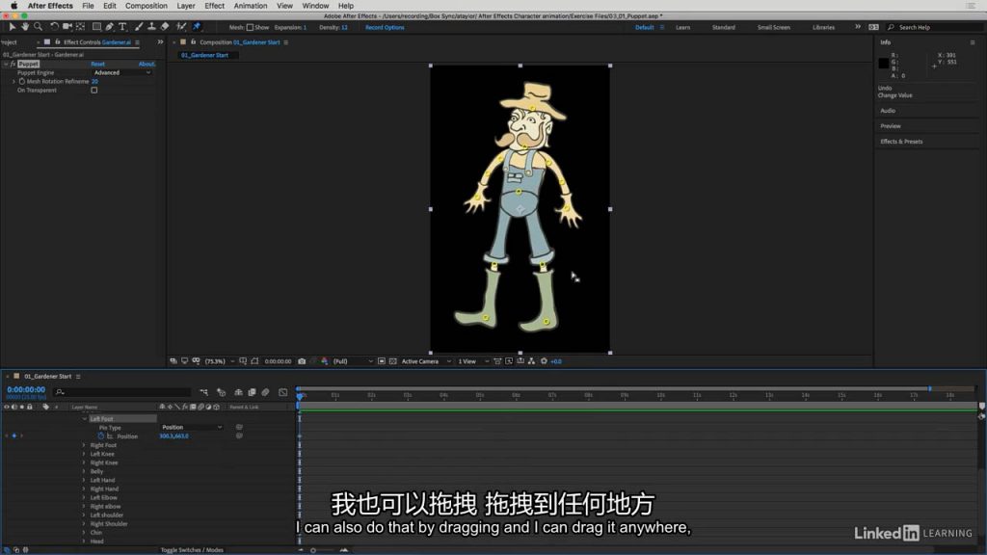The image size is (987, 555).
Task: Select the Selection arrow tool
Action: tap(12, 26)
